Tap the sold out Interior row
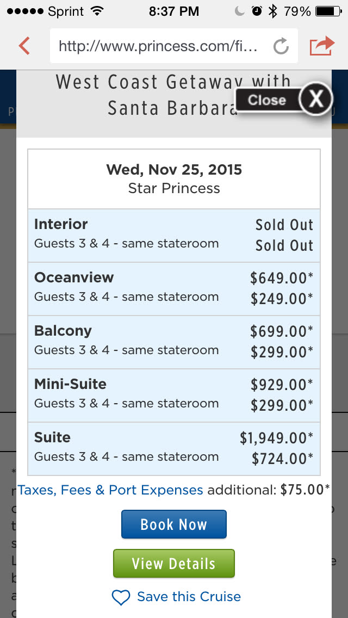 click(x=174, y=236)
